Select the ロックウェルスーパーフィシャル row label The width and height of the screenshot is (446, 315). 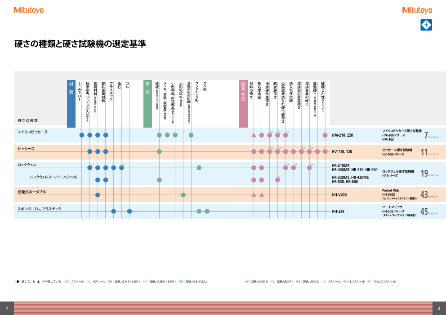54,177
